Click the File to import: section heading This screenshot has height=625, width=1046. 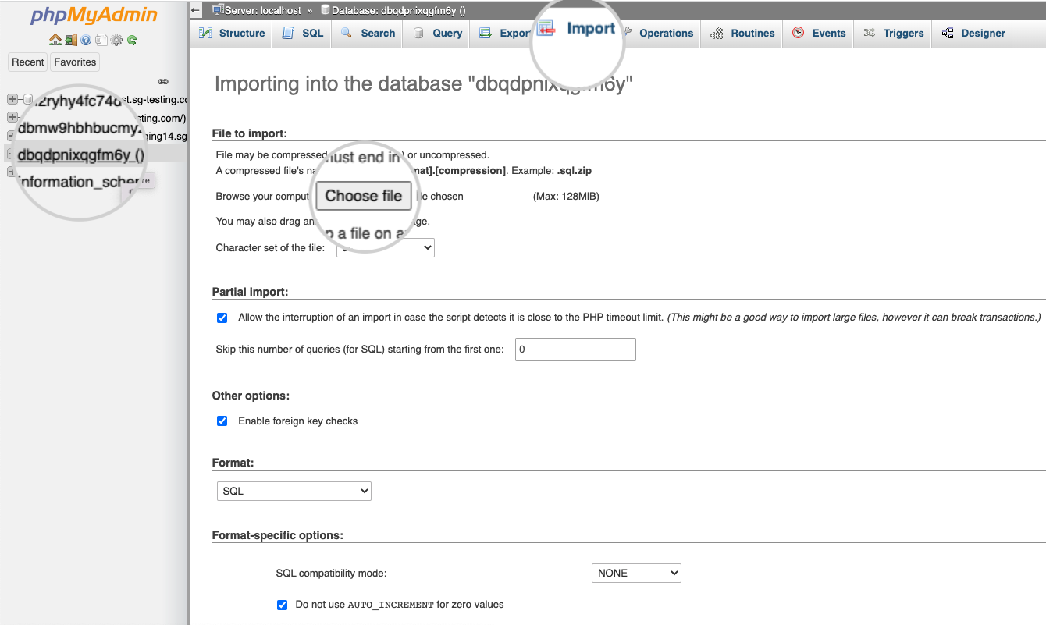tap(250, 133)
